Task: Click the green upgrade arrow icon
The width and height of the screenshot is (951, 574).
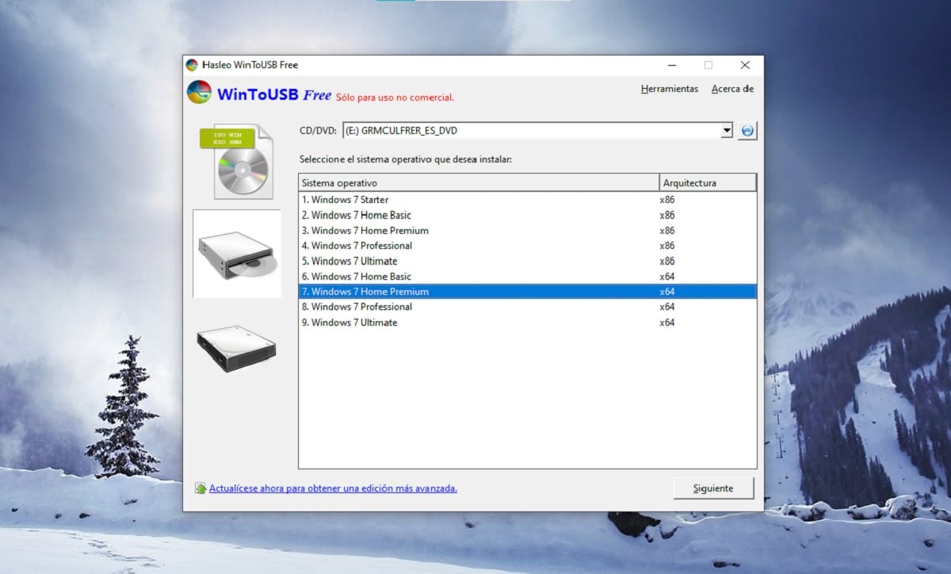Action: (x=201, y=488)
